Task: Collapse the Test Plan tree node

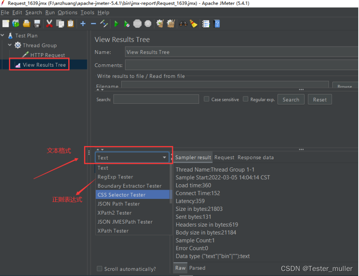Action: 3,35
